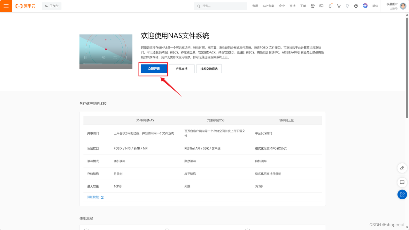Click the 扁平结构 cell

click(x=190, y=174)
